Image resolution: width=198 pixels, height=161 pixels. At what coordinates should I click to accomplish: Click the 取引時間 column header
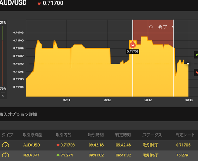click(x=96, y=135)
